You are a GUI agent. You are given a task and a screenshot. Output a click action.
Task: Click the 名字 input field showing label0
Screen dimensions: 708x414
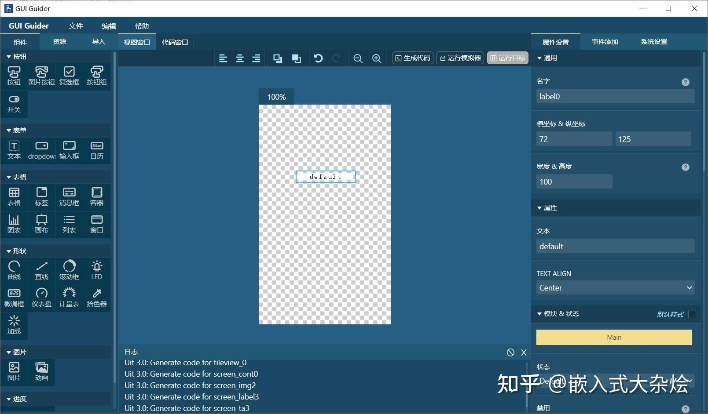pos(615,96)
